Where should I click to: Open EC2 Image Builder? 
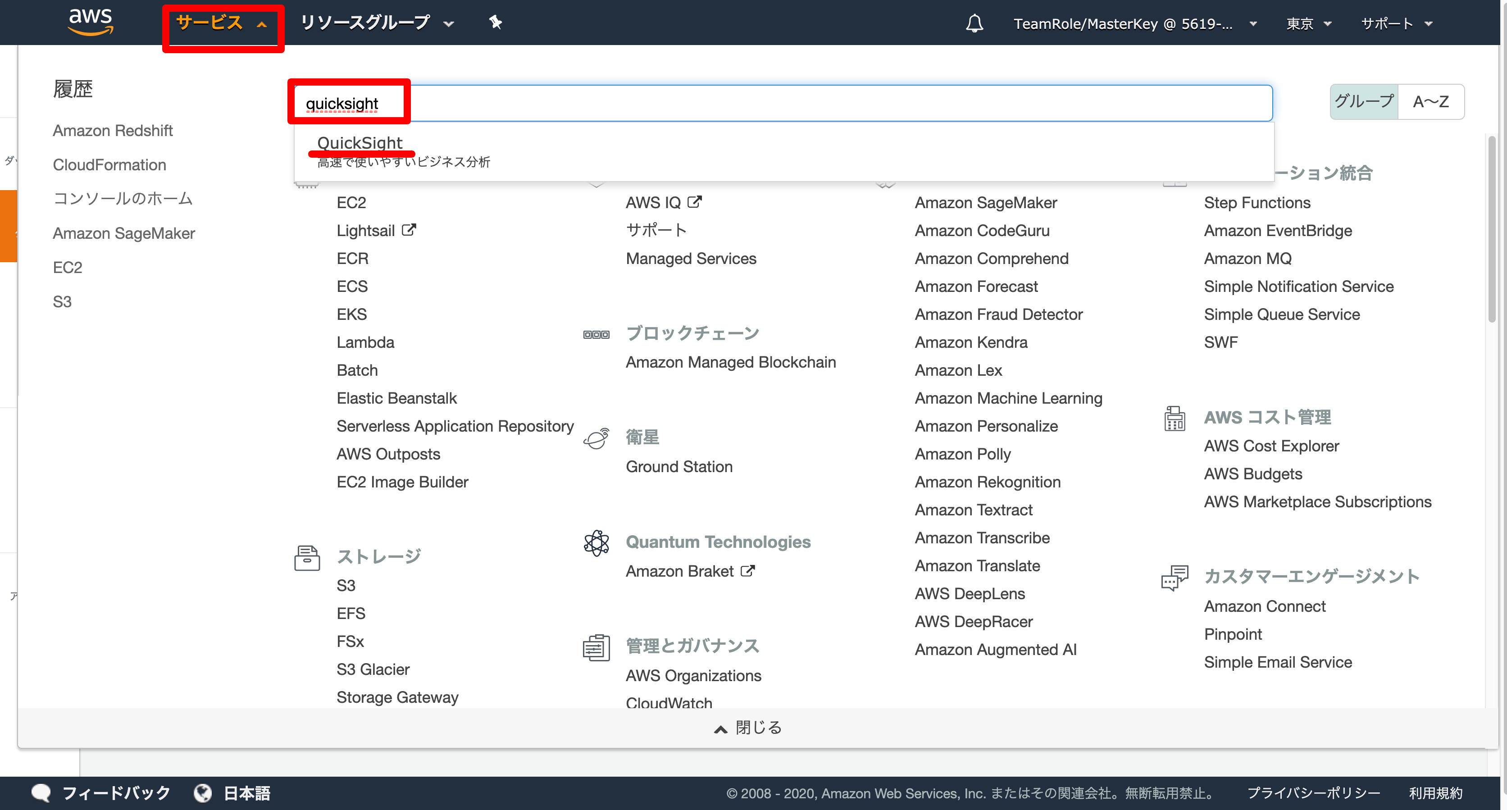(x=402, y=482)
